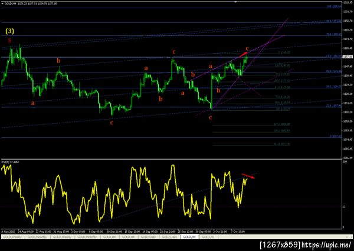Click the RSI(5) indicator label
Viewport: 354px width, 251px height.
pos(11,162)
